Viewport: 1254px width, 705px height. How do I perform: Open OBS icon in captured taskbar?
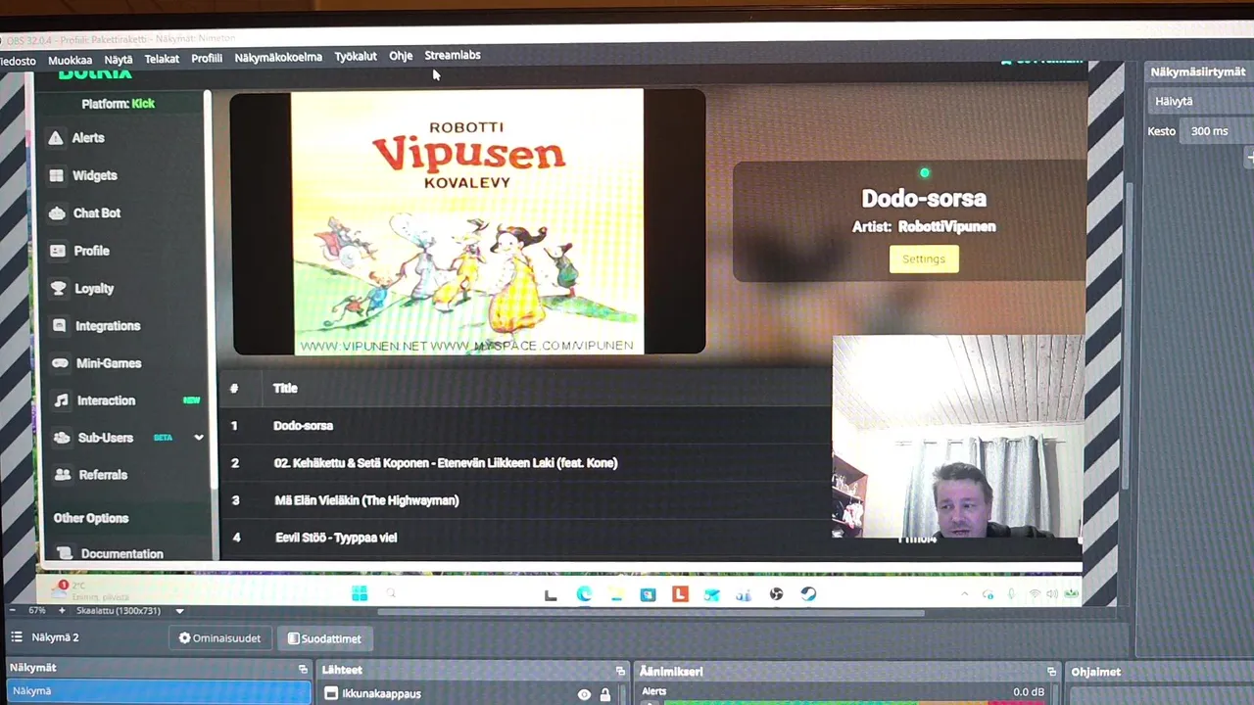(x=776, y=594)
